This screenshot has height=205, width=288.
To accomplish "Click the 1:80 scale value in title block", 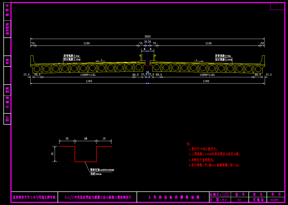I will [x=225, y=195].
